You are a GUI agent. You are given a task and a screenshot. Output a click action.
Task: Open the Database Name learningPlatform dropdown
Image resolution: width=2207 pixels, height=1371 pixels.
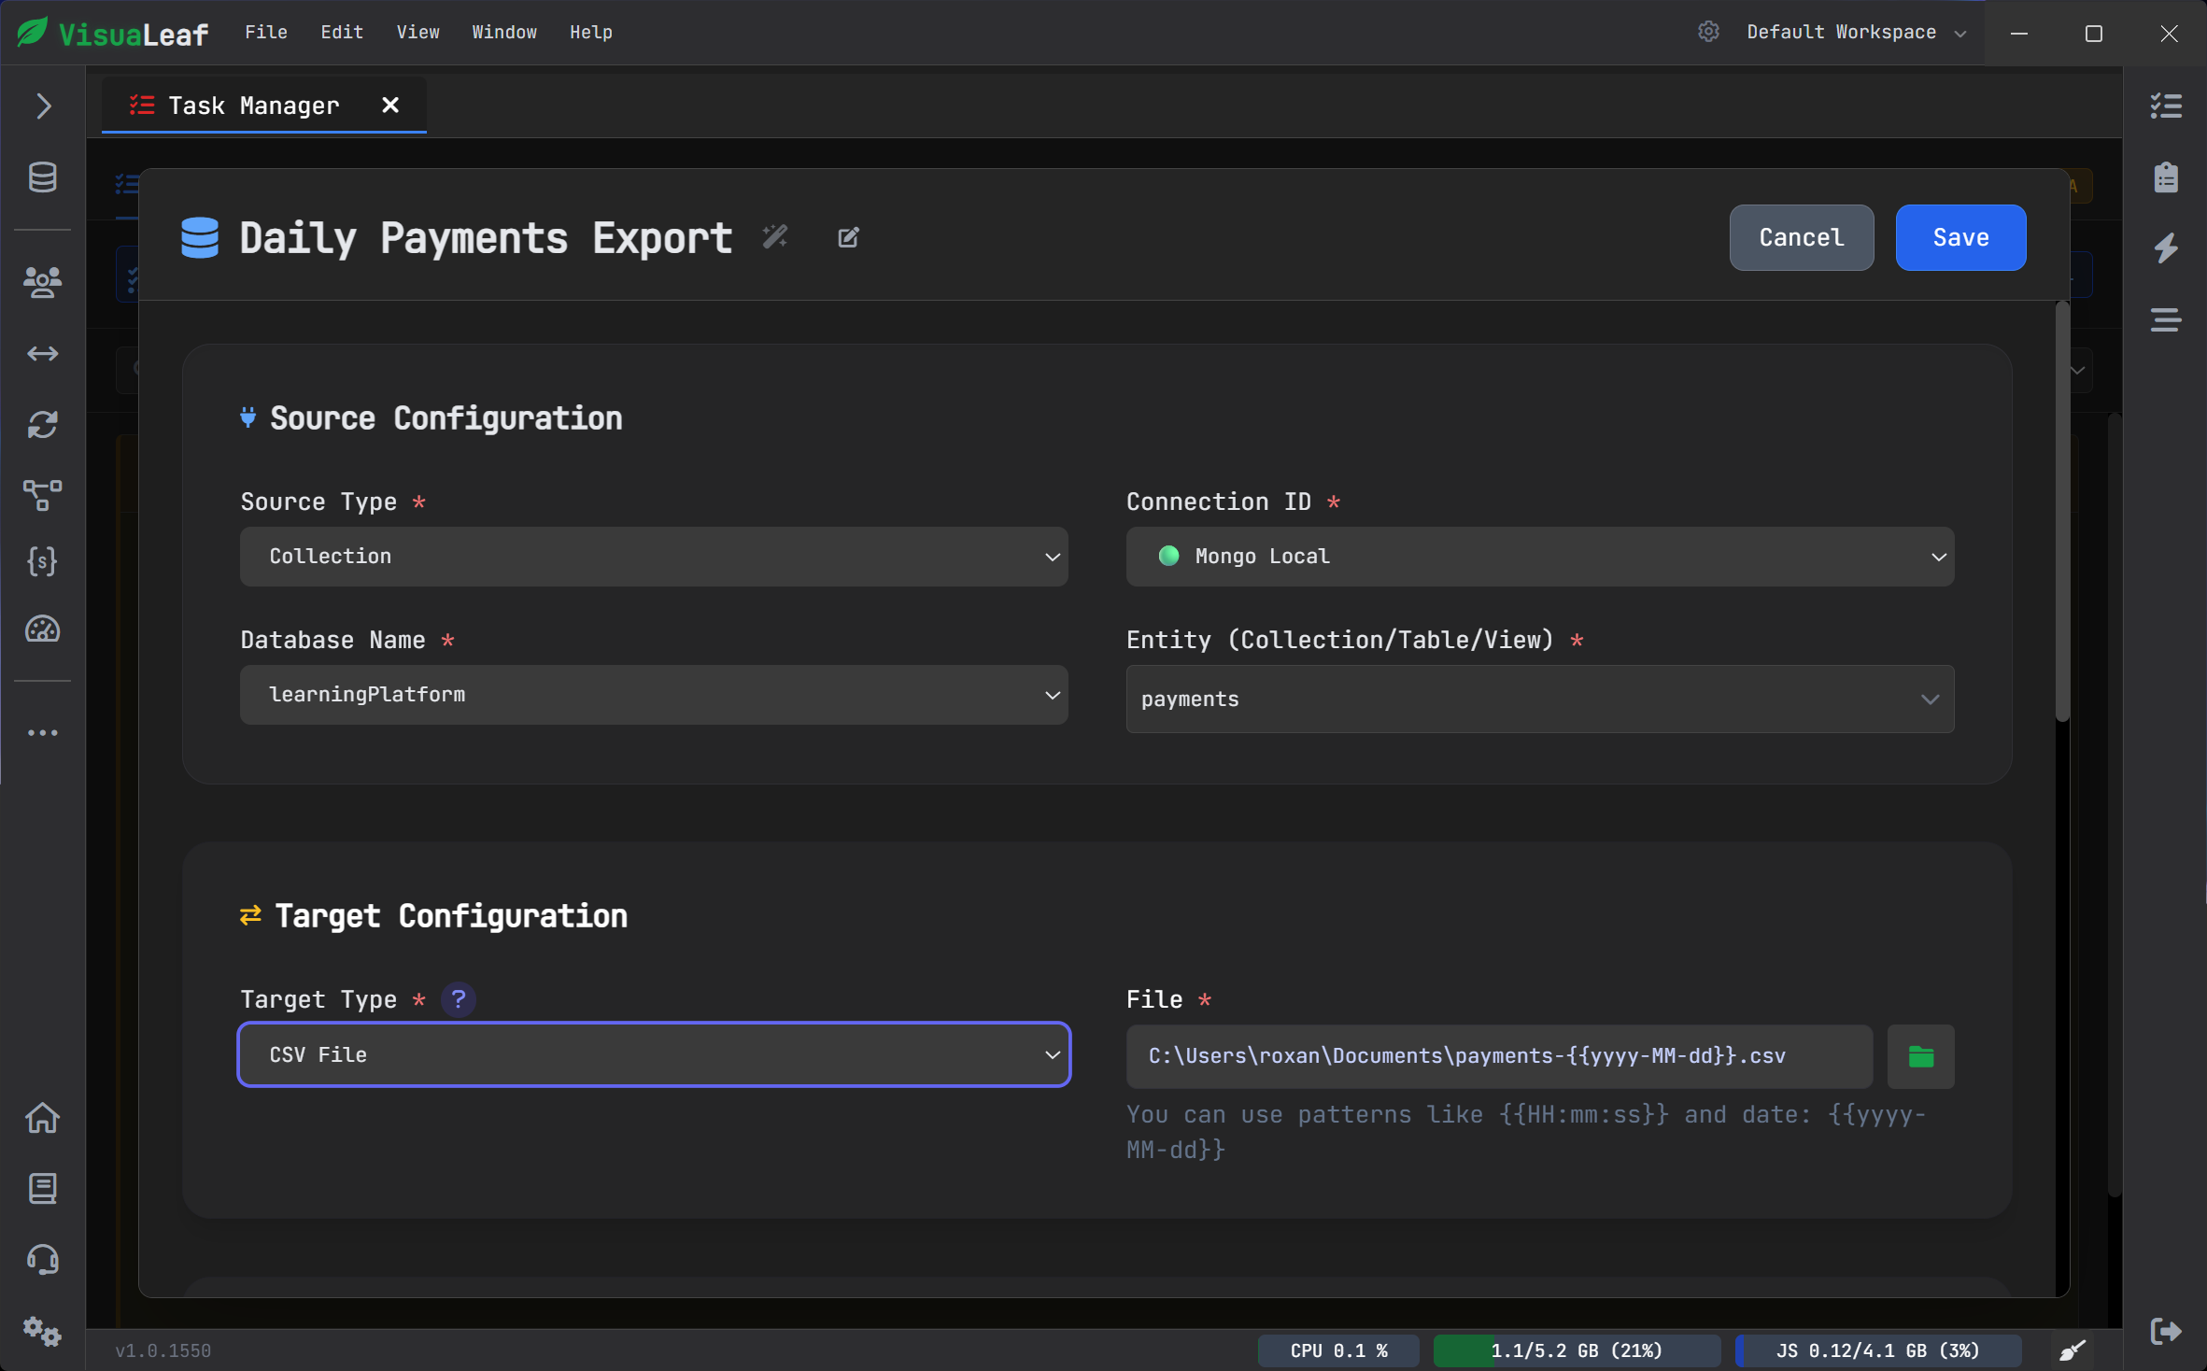pyautogui.click(x=654, y=695)
